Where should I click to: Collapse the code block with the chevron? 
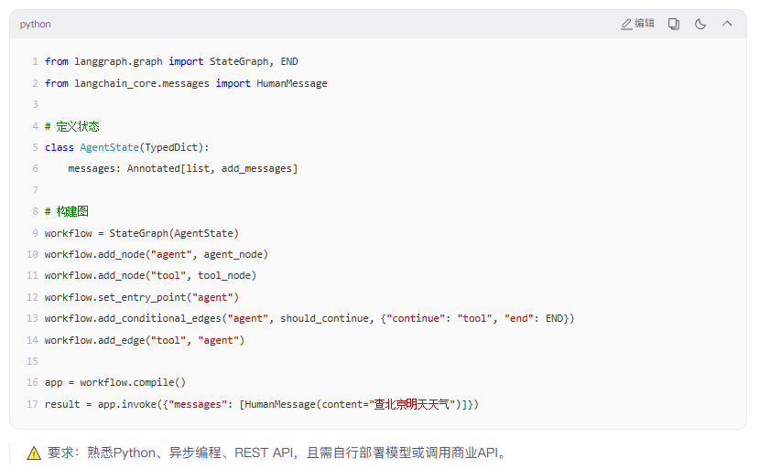click(x=727, y=24)
